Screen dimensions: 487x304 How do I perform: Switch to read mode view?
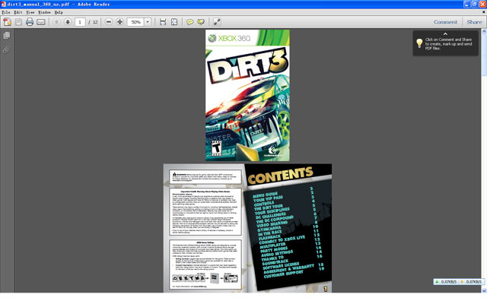[217, 22]
